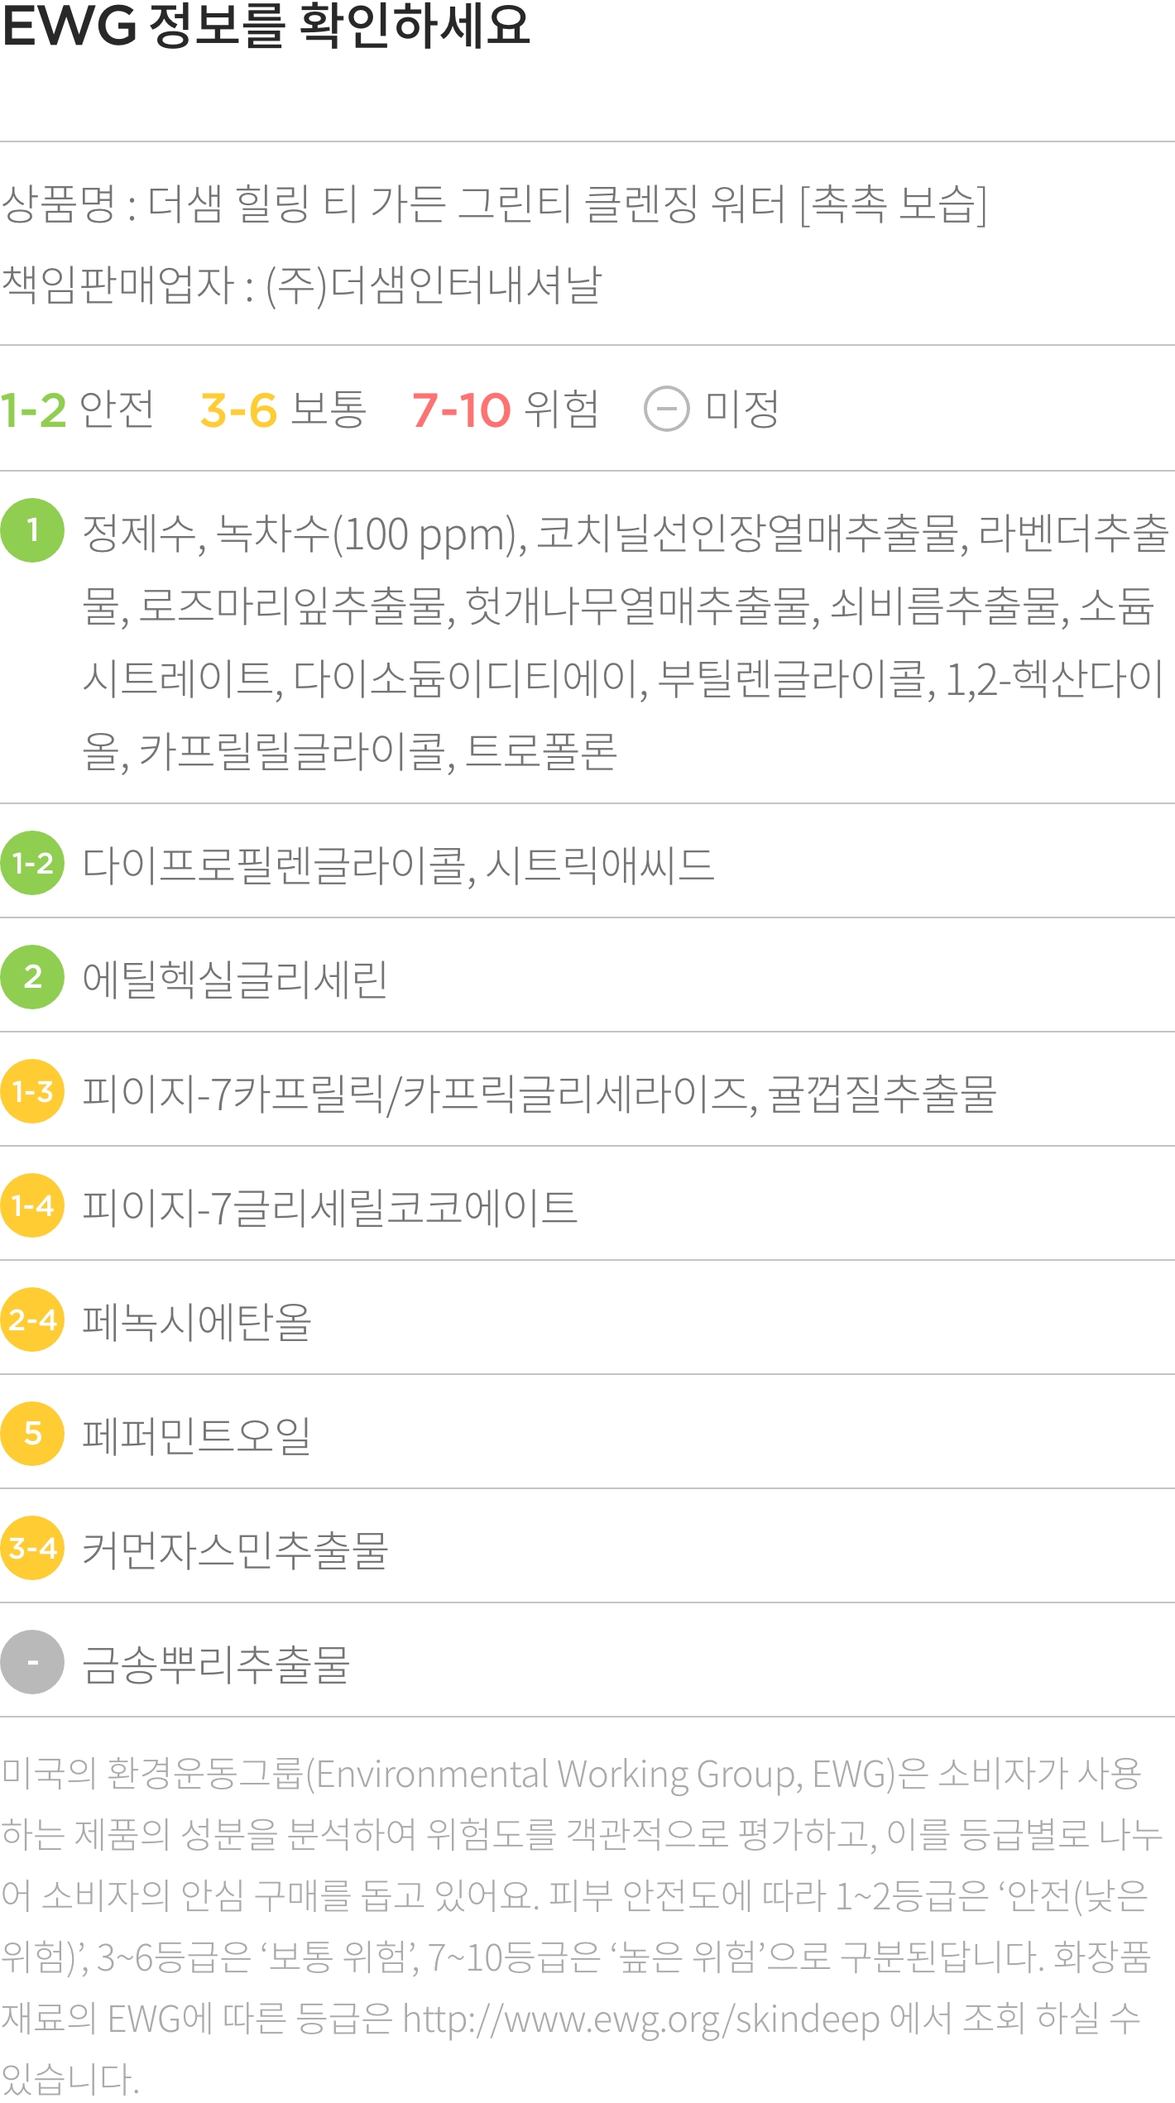Click ingredient 페퍼민트오일

click(x=197, y=1435)
